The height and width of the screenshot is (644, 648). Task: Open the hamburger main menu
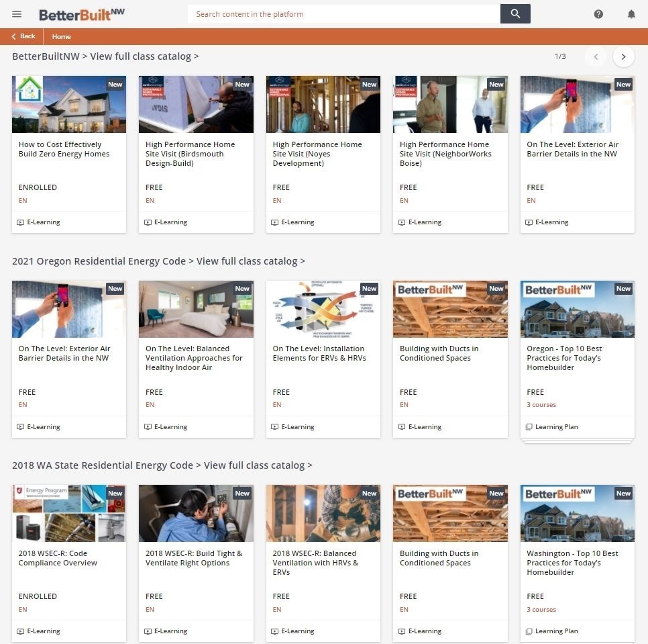coord(17,14)
